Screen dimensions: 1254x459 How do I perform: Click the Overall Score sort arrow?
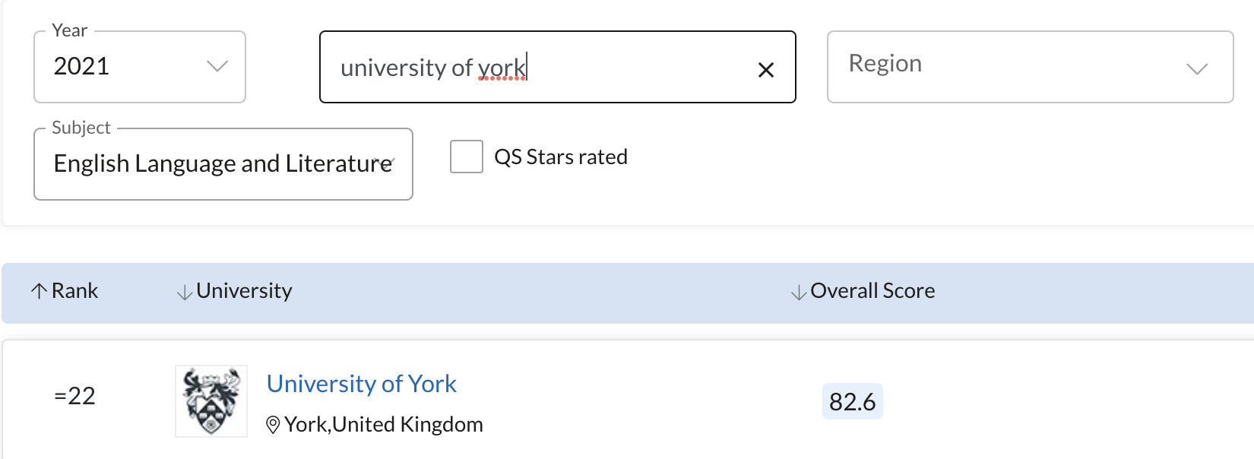point(798,293)
